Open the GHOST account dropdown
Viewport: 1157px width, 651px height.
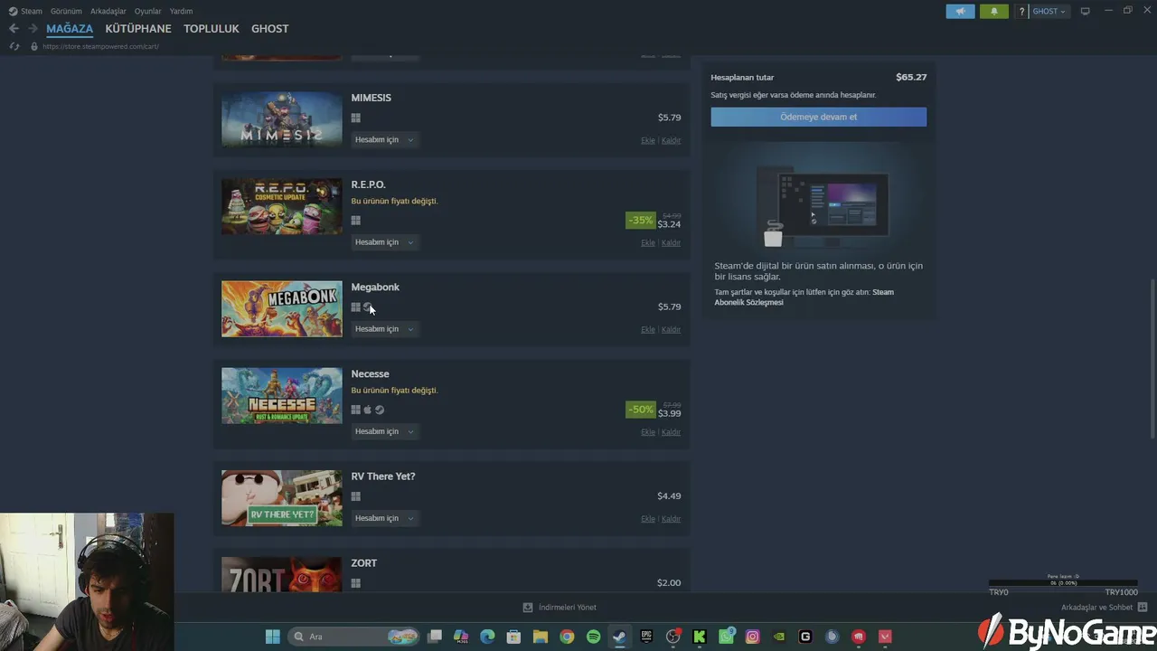coord(1049,12)
